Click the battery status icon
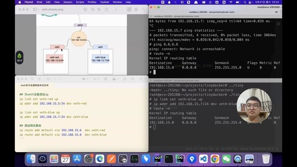The width and height of the screenshot is (297, 167). pos(238,2)
